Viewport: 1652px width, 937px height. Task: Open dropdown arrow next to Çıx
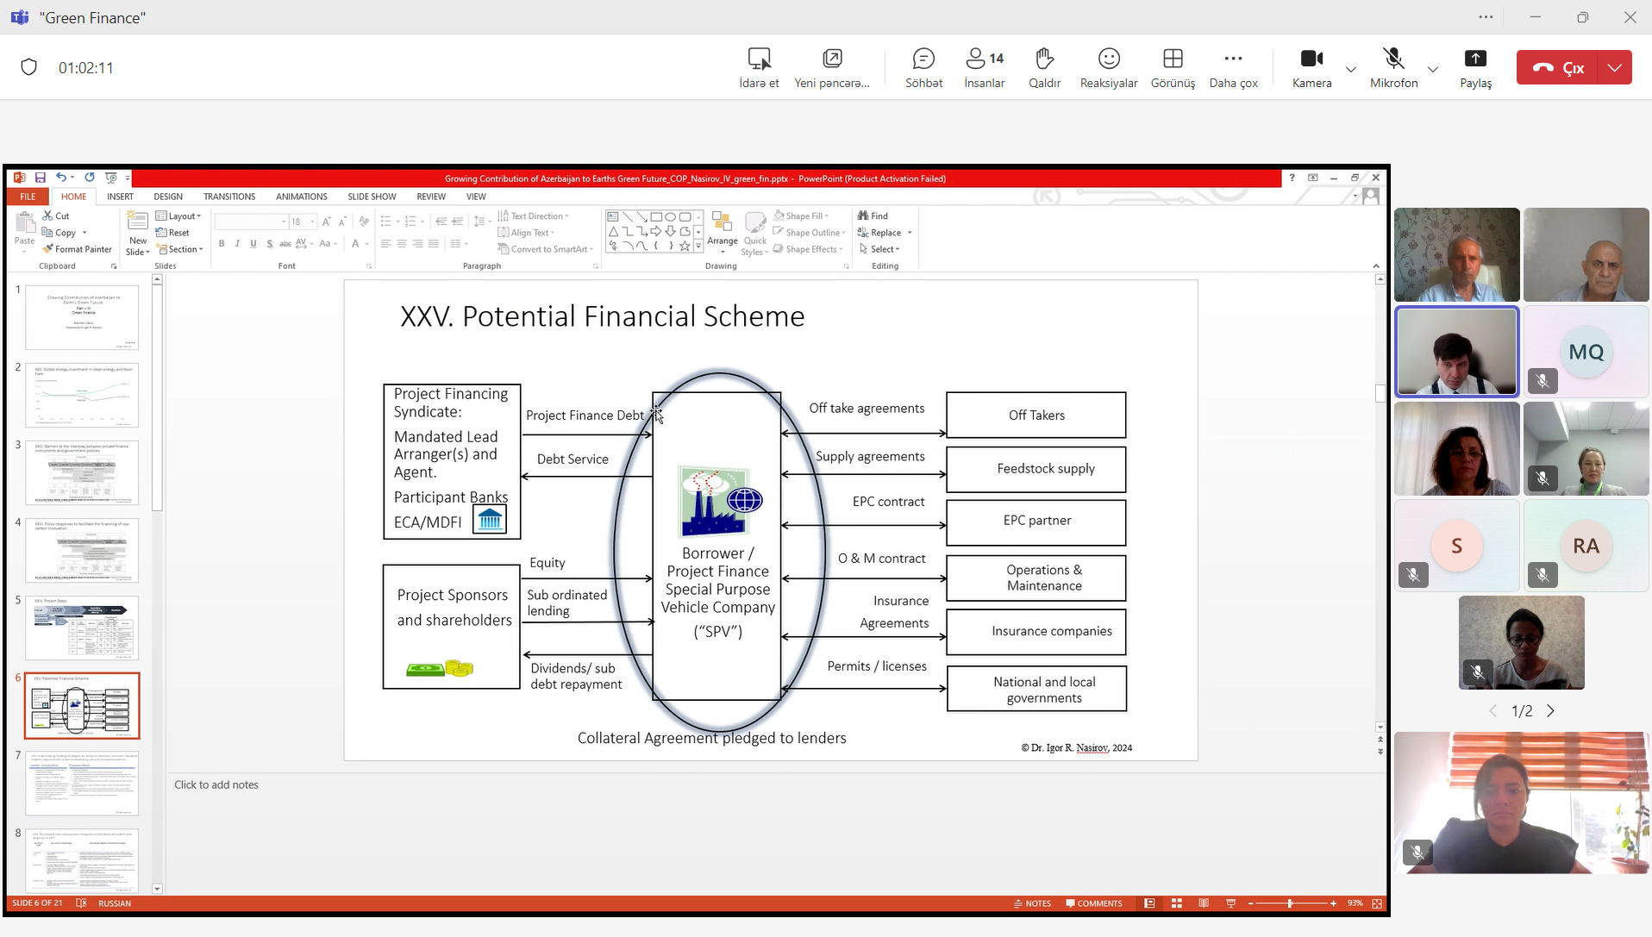point(1615,67)
